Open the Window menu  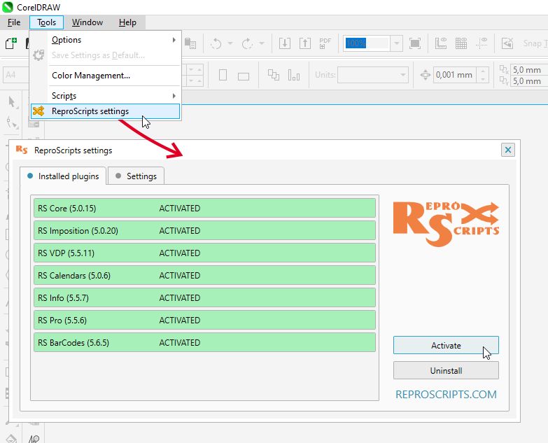(x=87, y=22)
